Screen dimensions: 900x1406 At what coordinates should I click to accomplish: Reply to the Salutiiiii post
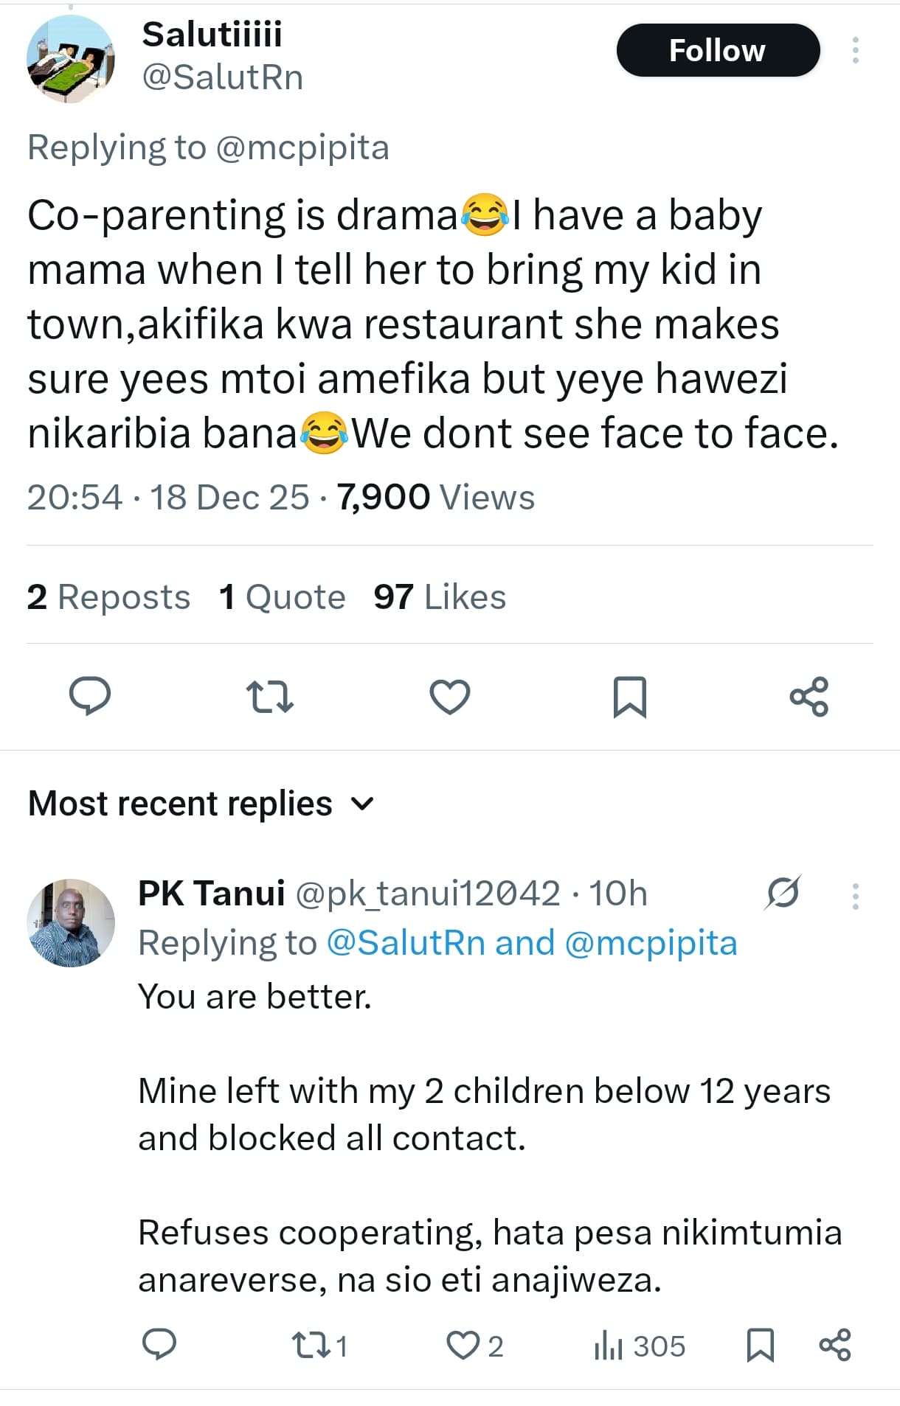(x=89, y=696)
